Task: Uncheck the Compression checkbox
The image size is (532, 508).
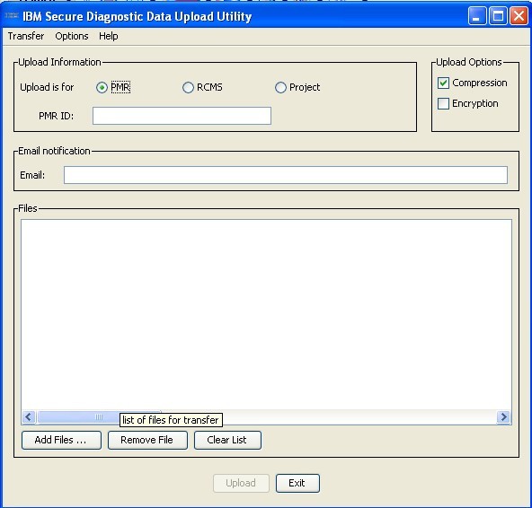Action: coord(443,83)
